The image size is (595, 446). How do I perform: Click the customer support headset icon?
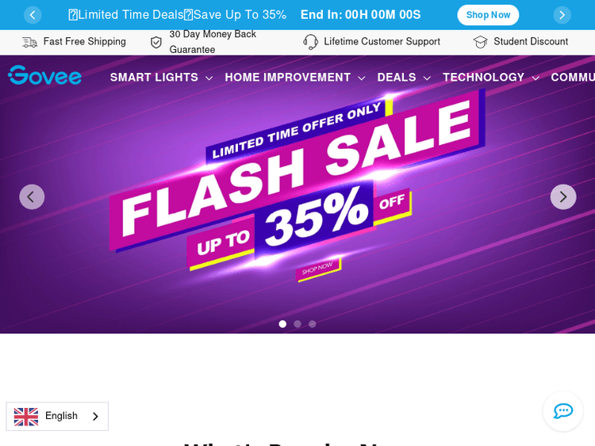click(x=310, y=42)
